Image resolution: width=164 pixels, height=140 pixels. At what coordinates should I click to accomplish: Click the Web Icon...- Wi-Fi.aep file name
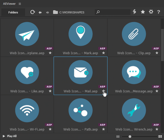[27, 129]
